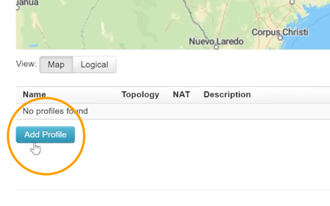Sort by the Name column header
330x206 pixels.
click(34, 94)
